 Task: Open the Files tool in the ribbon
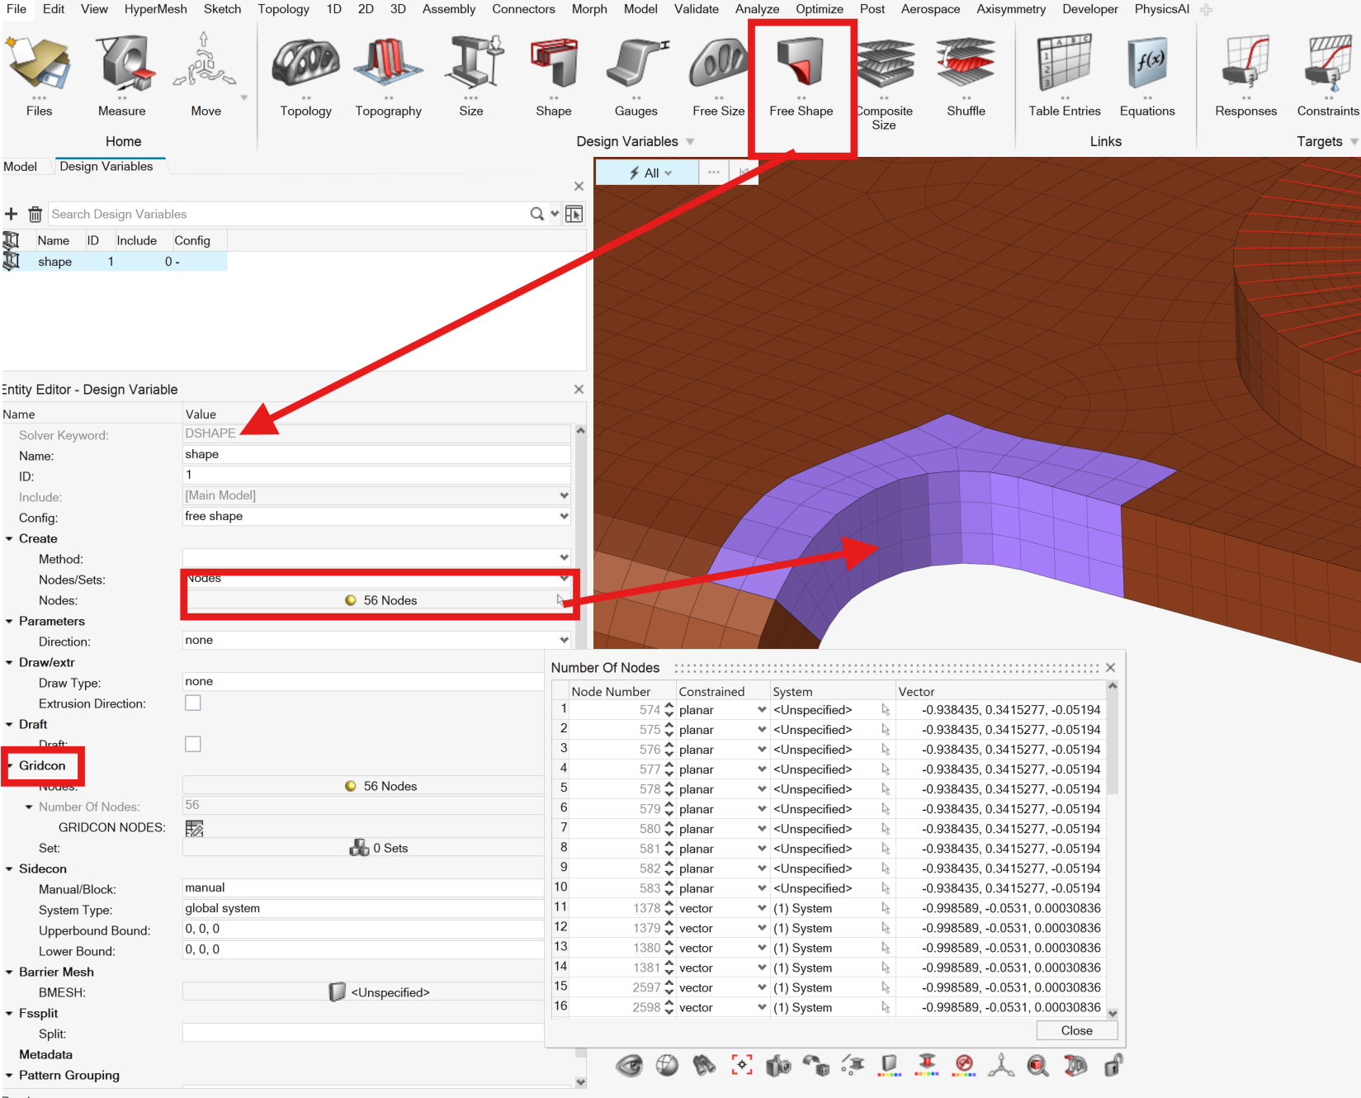39,74
